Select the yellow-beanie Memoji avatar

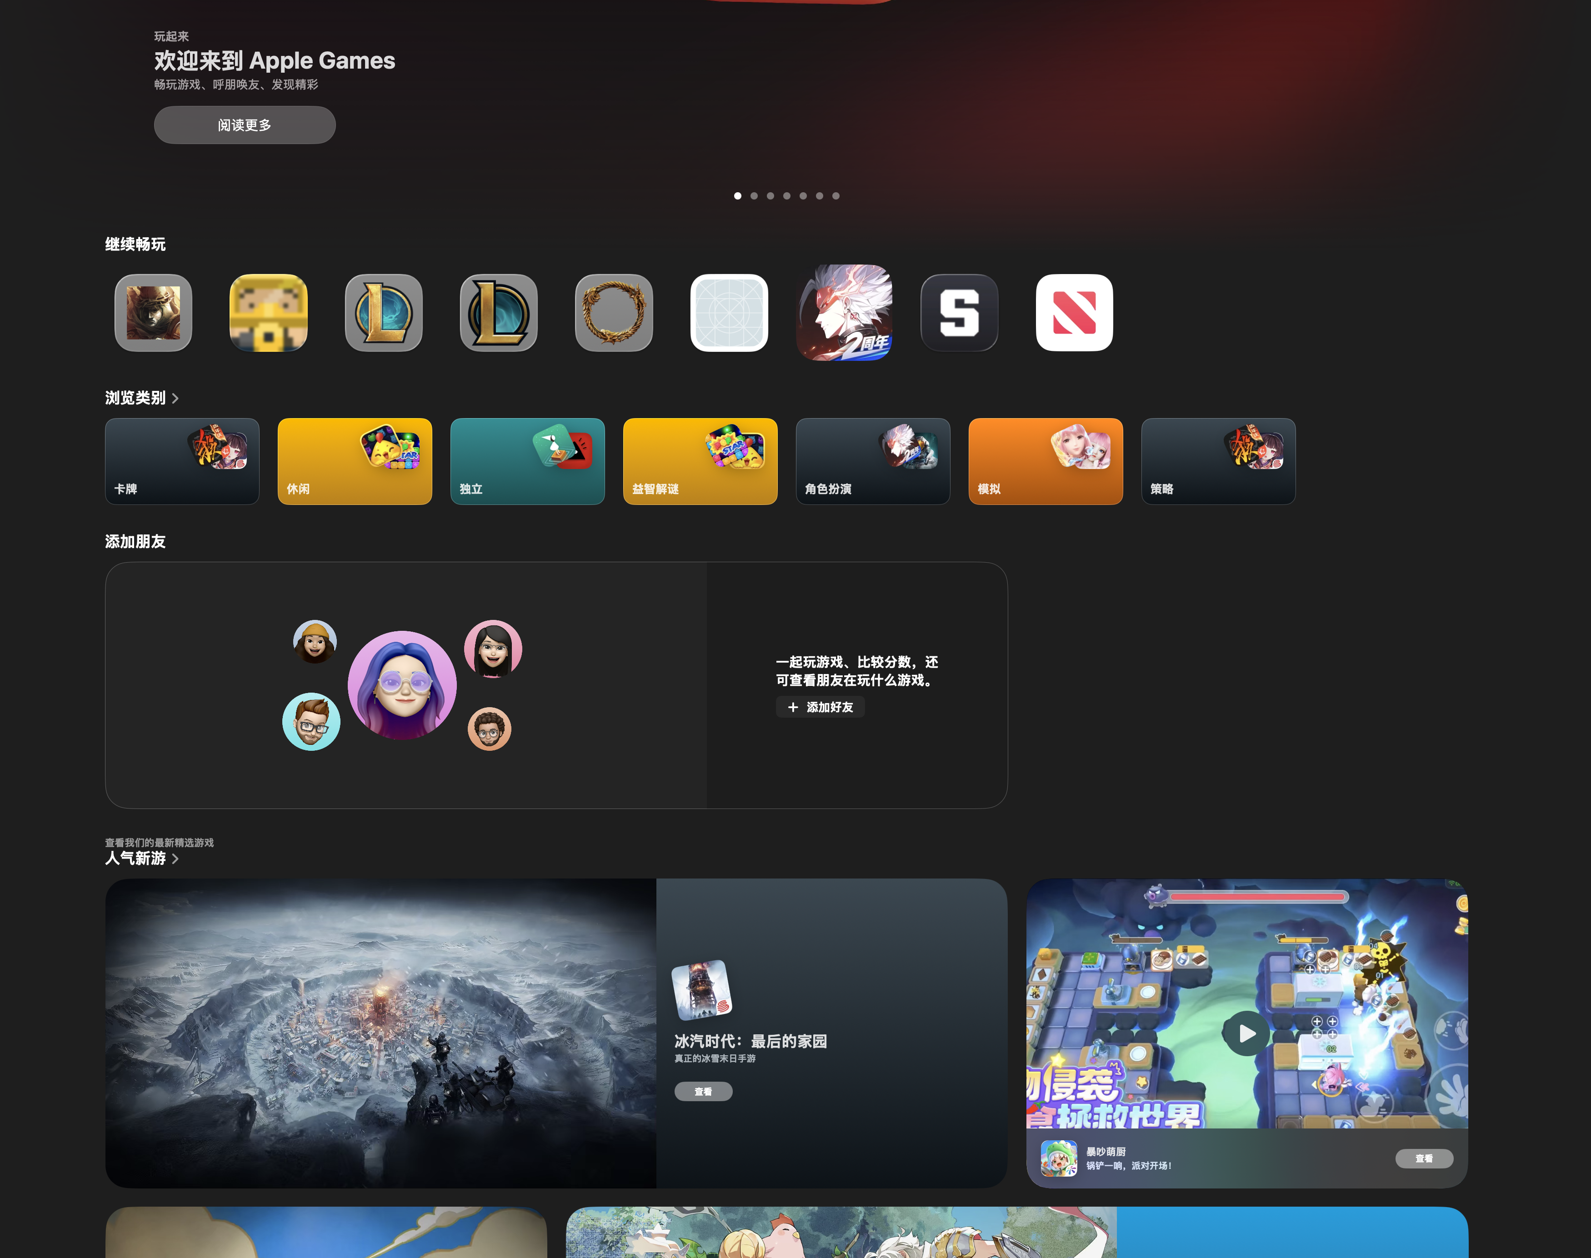(315, 642)
